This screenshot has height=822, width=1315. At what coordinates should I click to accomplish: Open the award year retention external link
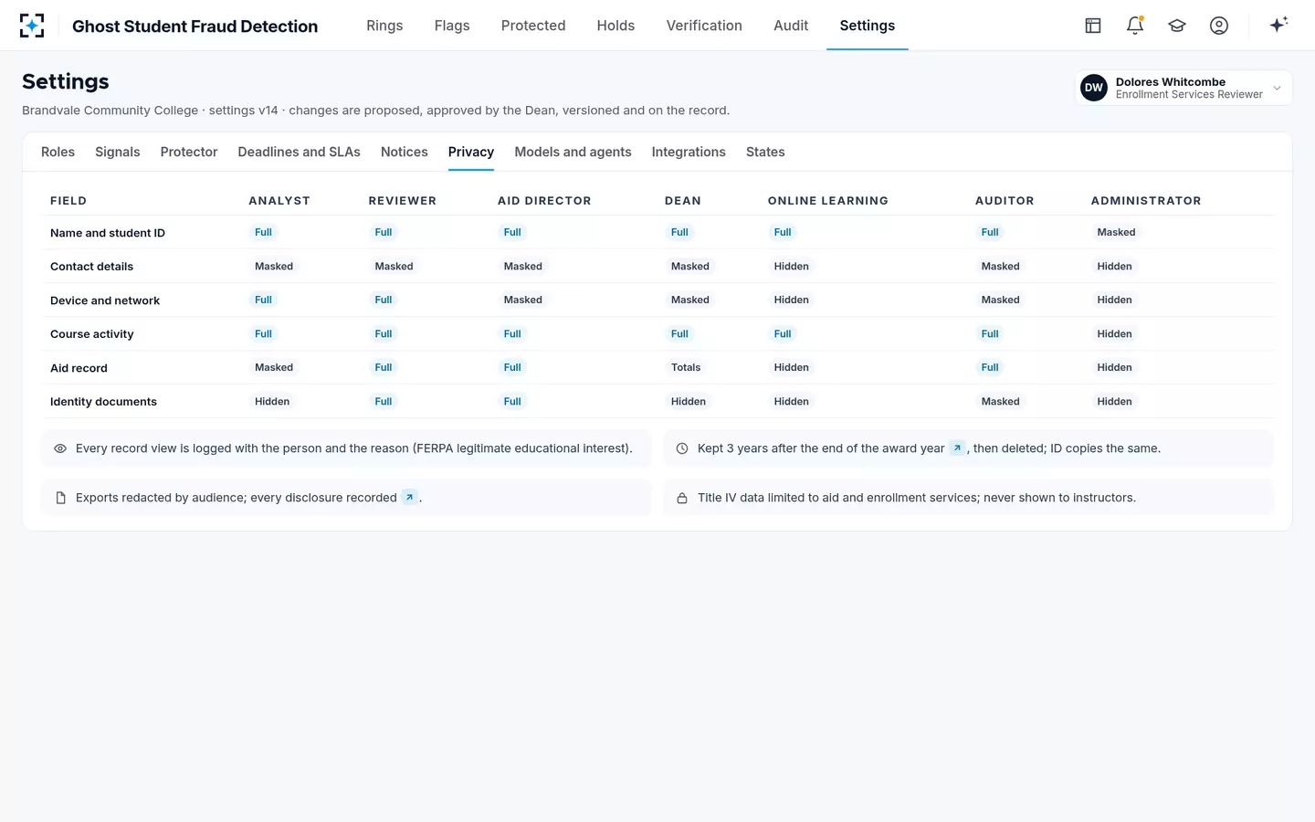957,448
